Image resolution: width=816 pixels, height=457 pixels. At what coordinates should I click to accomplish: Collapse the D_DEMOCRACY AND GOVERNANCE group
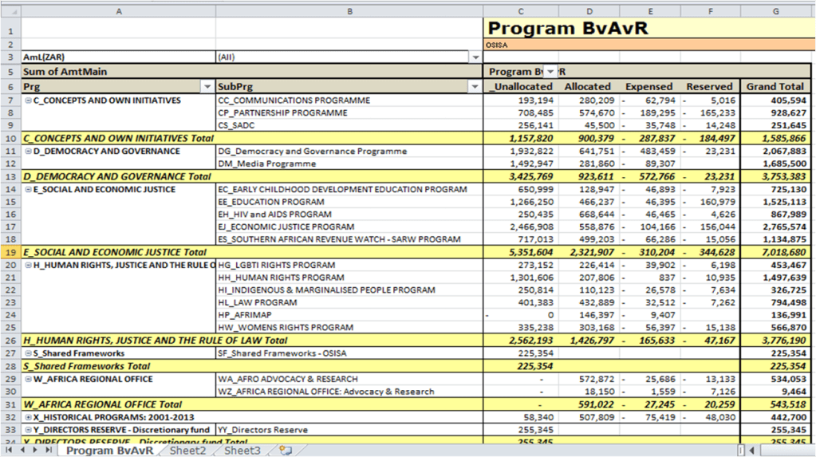(x=28, y=151)
